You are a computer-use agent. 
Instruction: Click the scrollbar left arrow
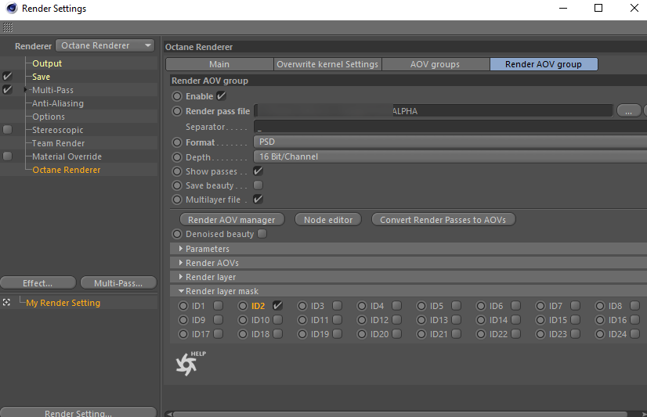(x=168, y=414)
